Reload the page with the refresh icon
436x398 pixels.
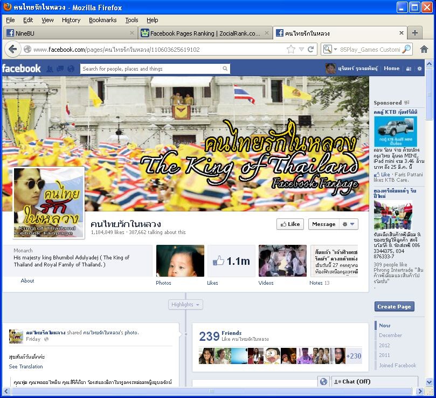[x=311, y=49]
